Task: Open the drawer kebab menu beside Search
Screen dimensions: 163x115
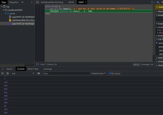Action: [3, 69]
